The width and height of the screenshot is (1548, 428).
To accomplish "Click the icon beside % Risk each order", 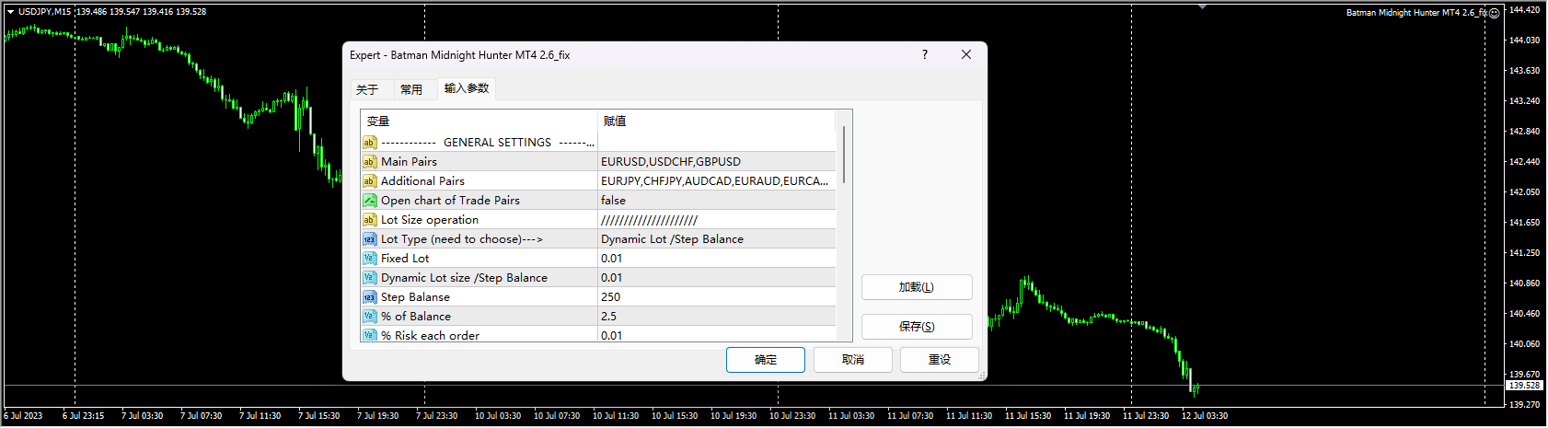I will click(369, 335).
